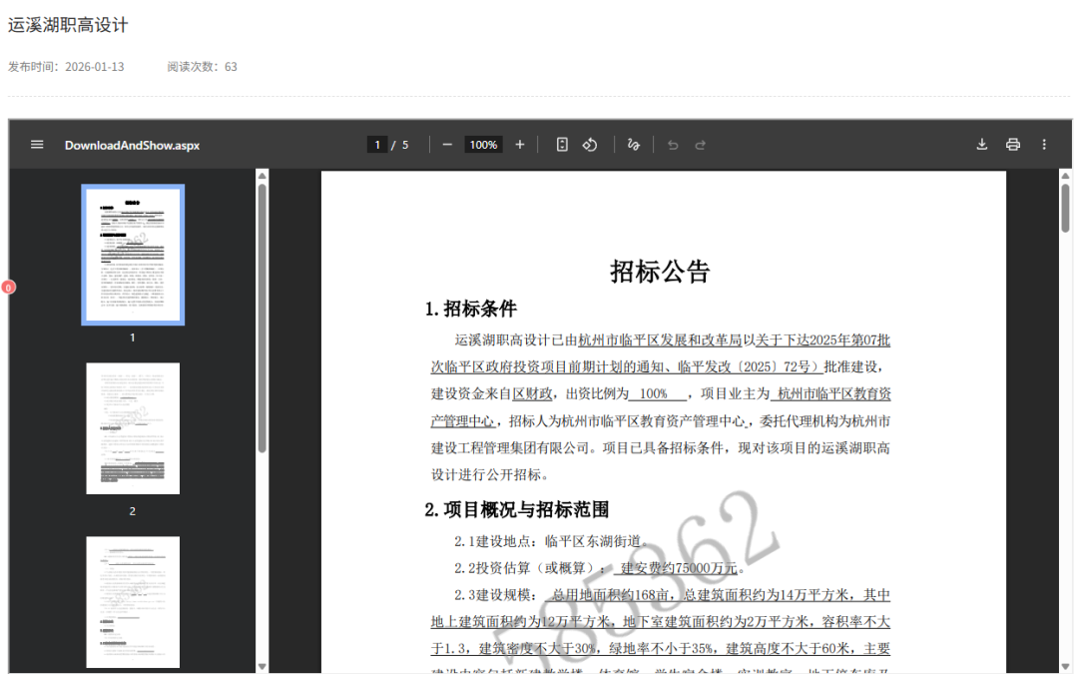Click the DownloadAndShow.aspx file title
This screenshot has height=674, width=1078.
coord(132,145)
